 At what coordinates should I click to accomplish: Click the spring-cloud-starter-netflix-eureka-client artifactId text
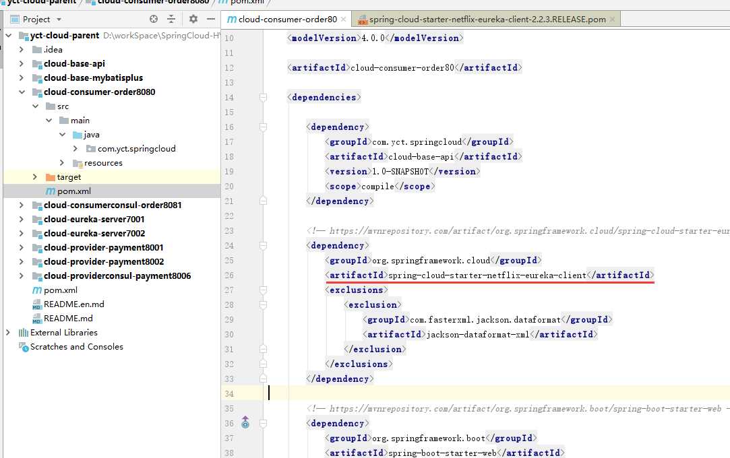coord(487,275)
